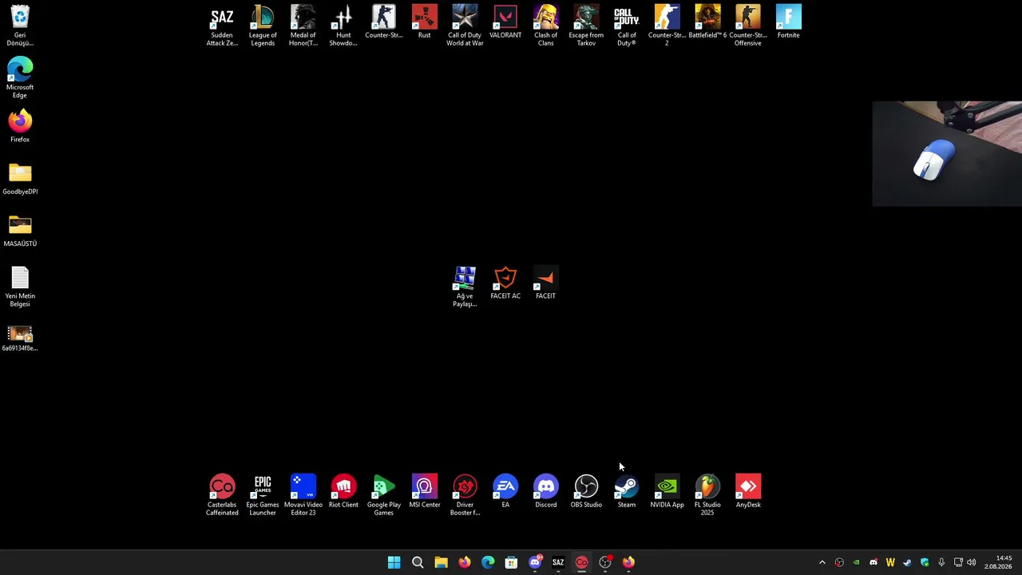Launch League of Legends from the desktop
This screenshot has height=575, width=1022.
263,26
